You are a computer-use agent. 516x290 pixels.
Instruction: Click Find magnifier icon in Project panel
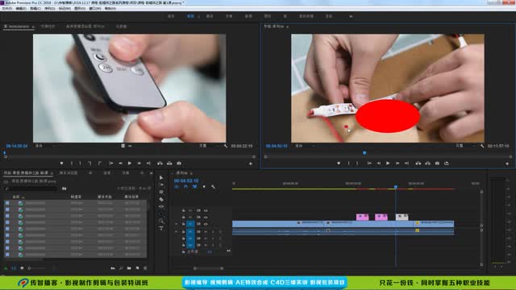(121, 268)
